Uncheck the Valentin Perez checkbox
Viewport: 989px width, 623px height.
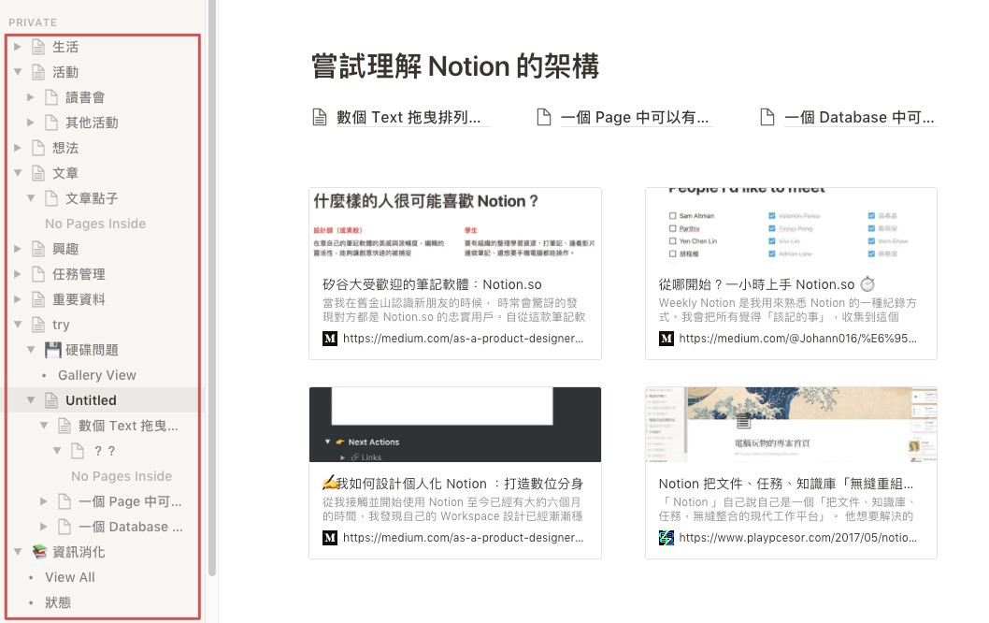click(769, 216)
